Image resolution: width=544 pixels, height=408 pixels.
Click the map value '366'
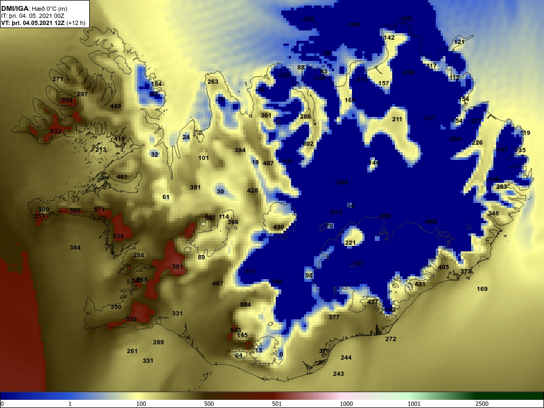tap(233, 222)
